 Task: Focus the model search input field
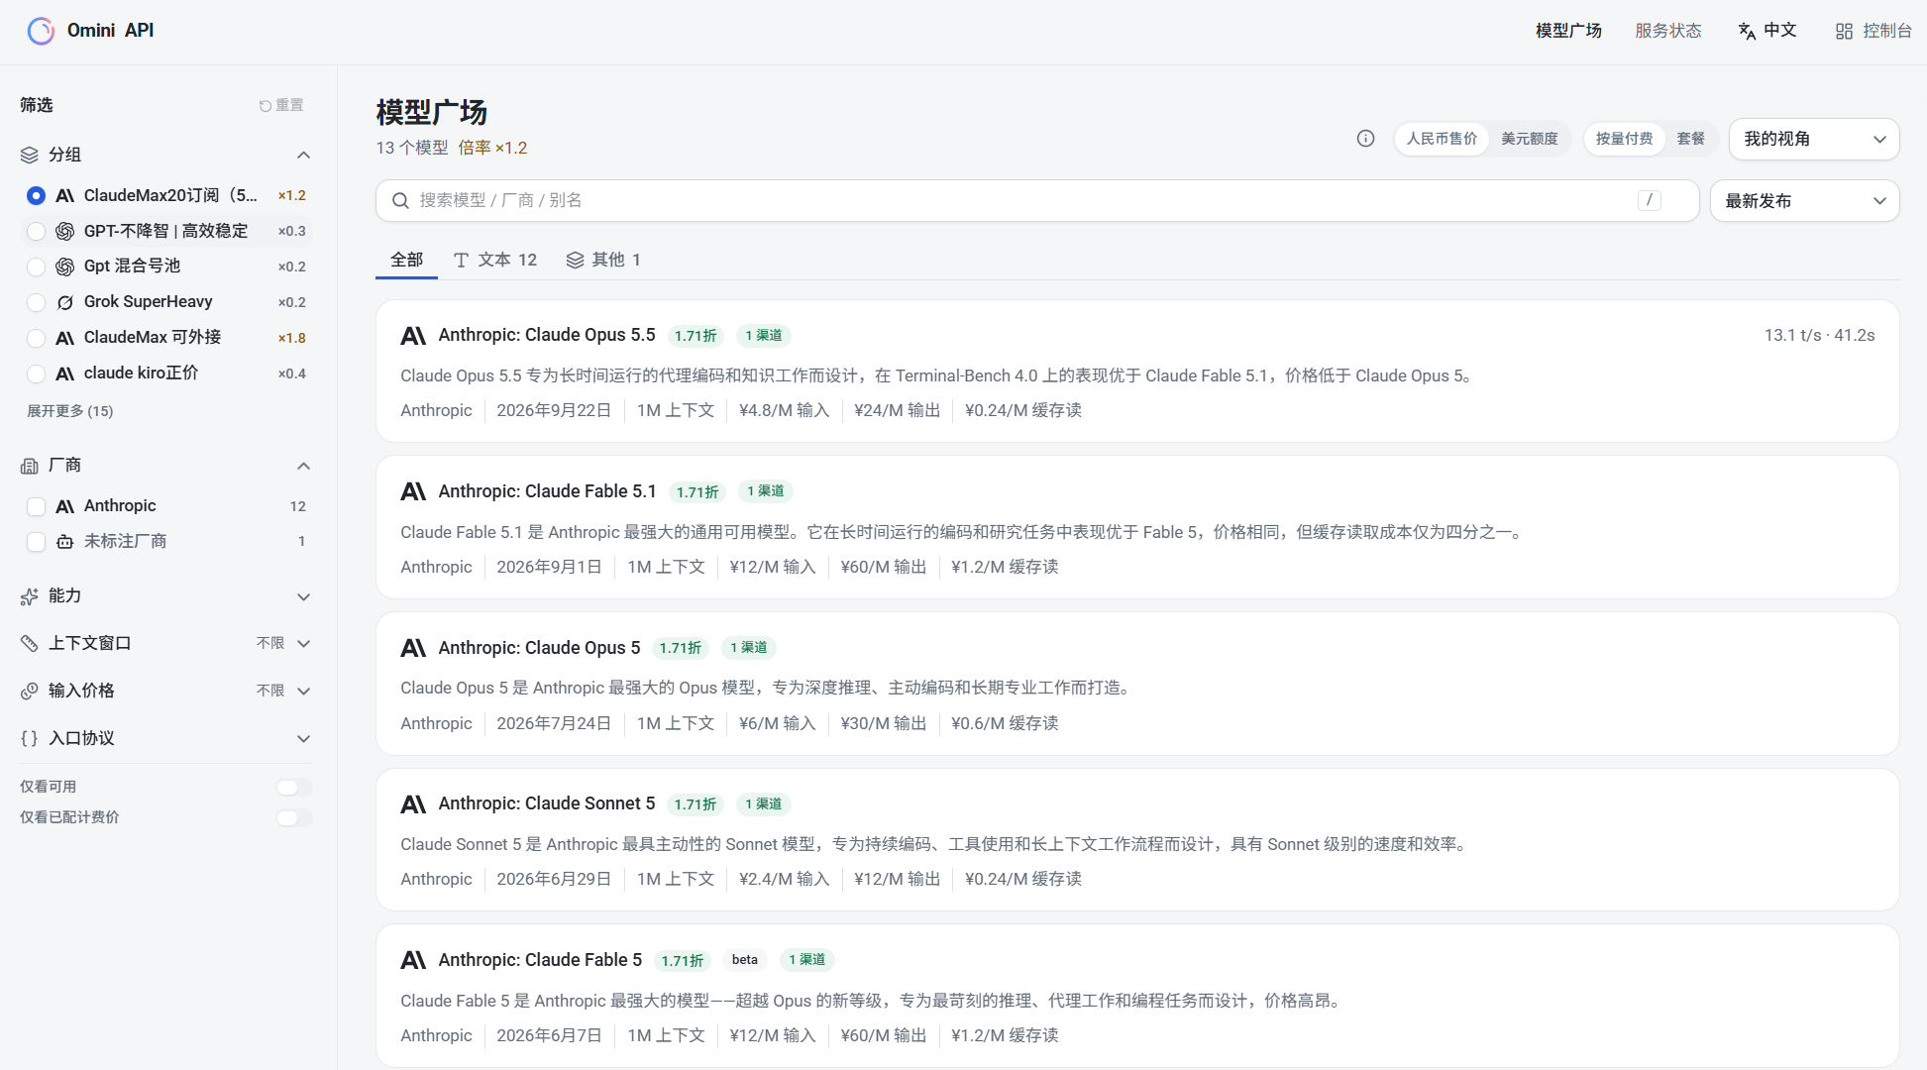pyautogui.click(x=1037, y=201)
